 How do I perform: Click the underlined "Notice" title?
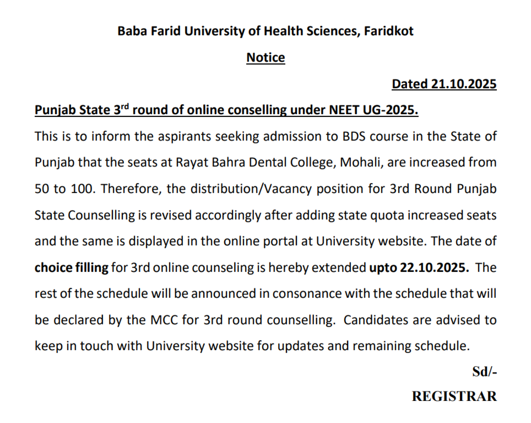coord(265,57)
